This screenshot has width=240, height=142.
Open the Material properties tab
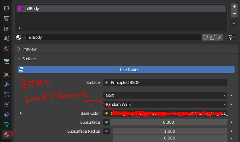7,134
